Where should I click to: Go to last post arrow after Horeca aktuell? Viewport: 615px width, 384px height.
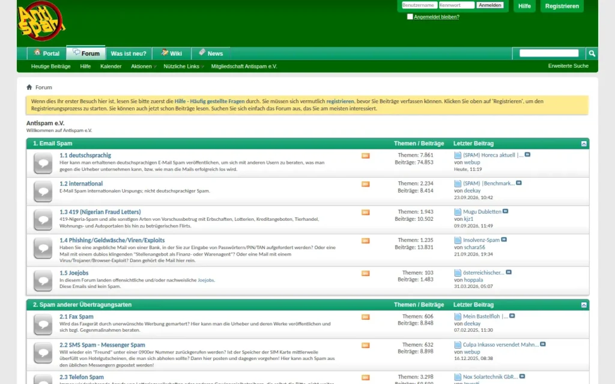tap(527, 155)
